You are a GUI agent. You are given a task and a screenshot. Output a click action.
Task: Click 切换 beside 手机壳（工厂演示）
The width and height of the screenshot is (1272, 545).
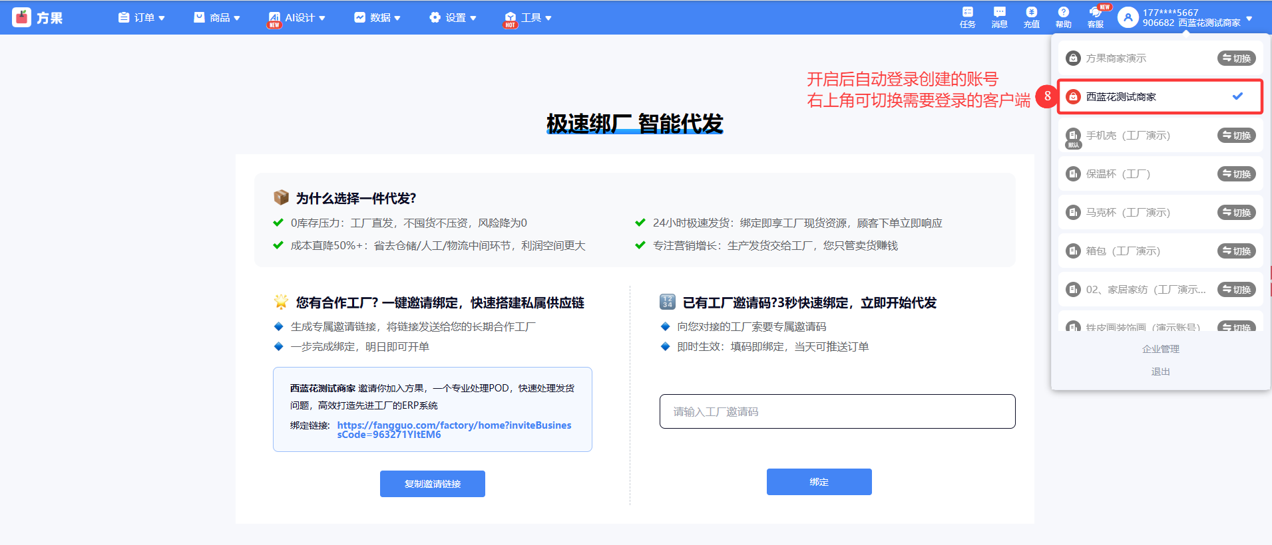pos(1236,136)
